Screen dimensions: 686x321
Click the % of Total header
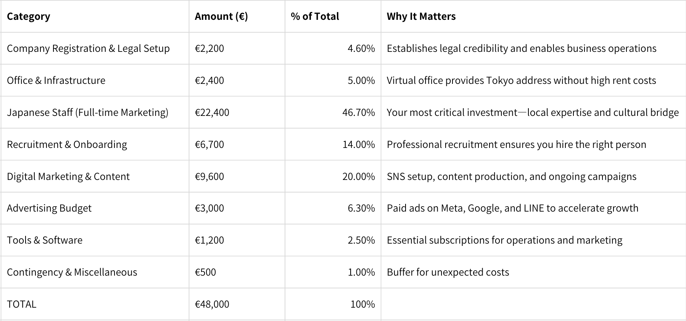[333, 16]
